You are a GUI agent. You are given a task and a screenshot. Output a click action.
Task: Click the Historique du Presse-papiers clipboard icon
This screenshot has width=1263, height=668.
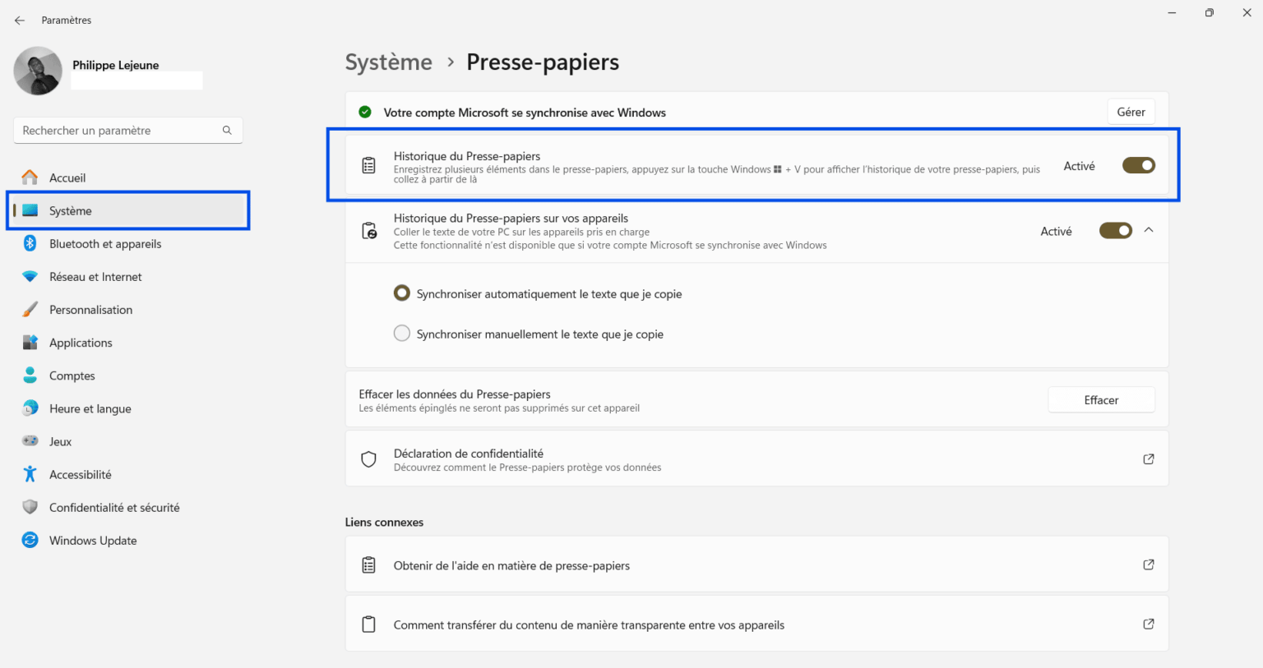pos(369,166)
